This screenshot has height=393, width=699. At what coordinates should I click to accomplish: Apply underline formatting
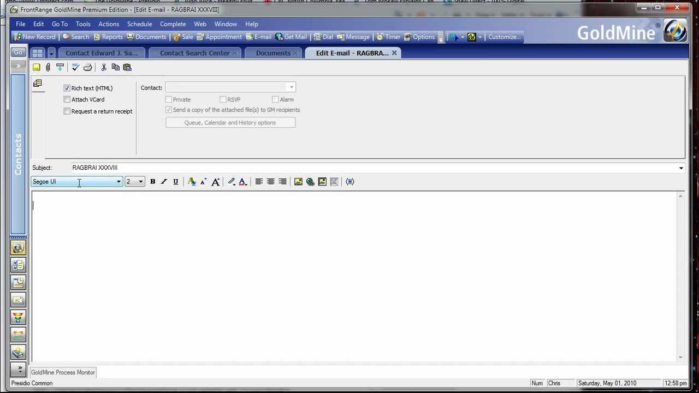point(175,182)
